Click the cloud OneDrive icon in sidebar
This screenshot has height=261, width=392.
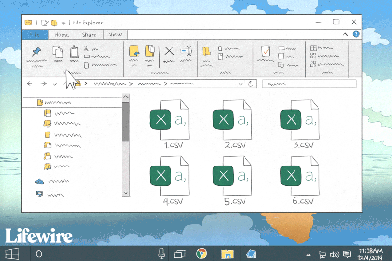39,181
